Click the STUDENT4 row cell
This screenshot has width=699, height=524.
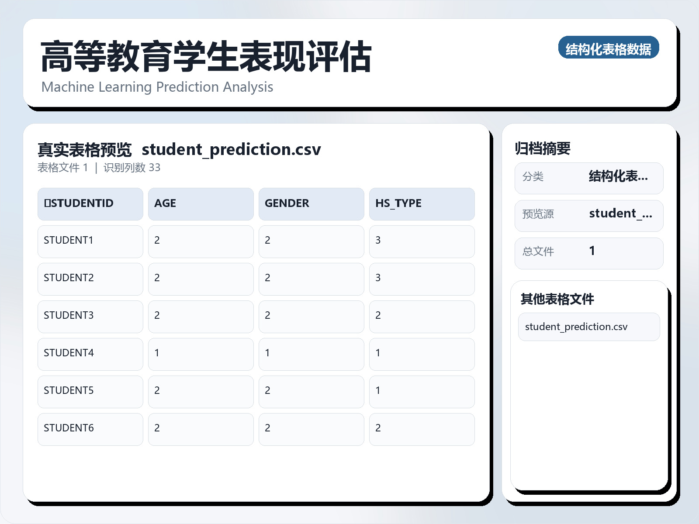(x=68, y=353)
